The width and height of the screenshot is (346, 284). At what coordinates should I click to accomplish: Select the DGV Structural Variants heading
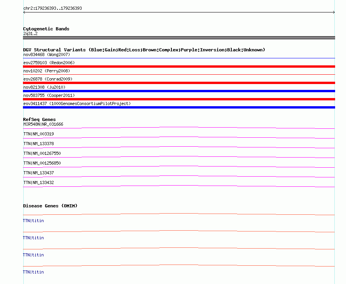pos(144,50)
